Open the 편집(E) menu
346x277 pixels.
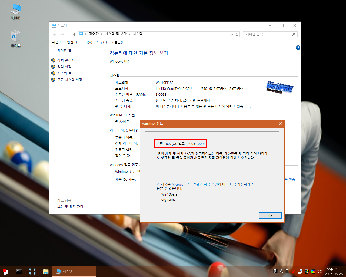(x=72, y=42)
